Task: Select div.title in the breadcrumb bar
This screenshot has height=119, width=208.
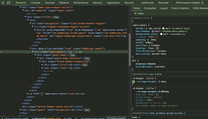Action: click(x=68, y=118)
